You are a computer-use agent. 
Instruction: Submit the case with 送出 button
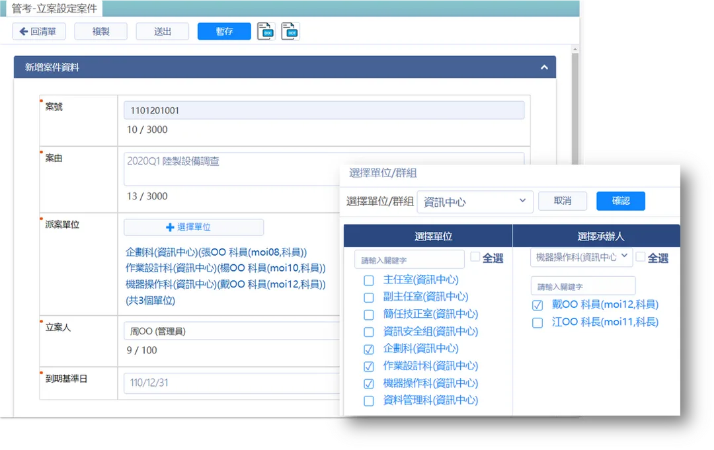[x=163, y=32]
